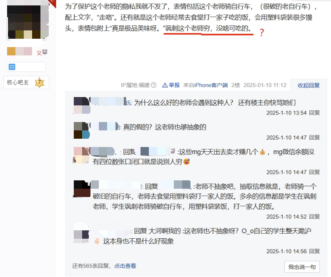The height and width of the screenshot is (277, 331).
Task: Reply to the 14:56 comment
Action: pyautogui.click(x=315, y=251)
